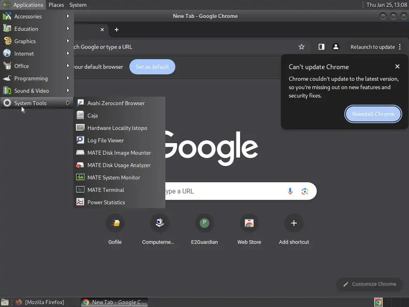
Task: Click the Accessories scissors icon
Action: tap(7, 16)
